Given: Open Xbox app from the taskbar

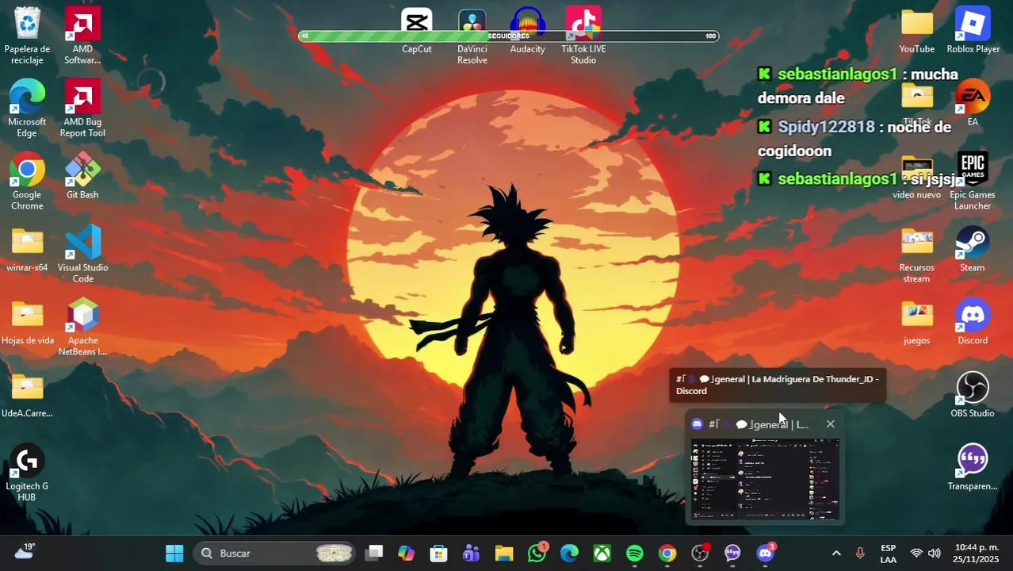Looking at the screenshot, I should [602, 554].
